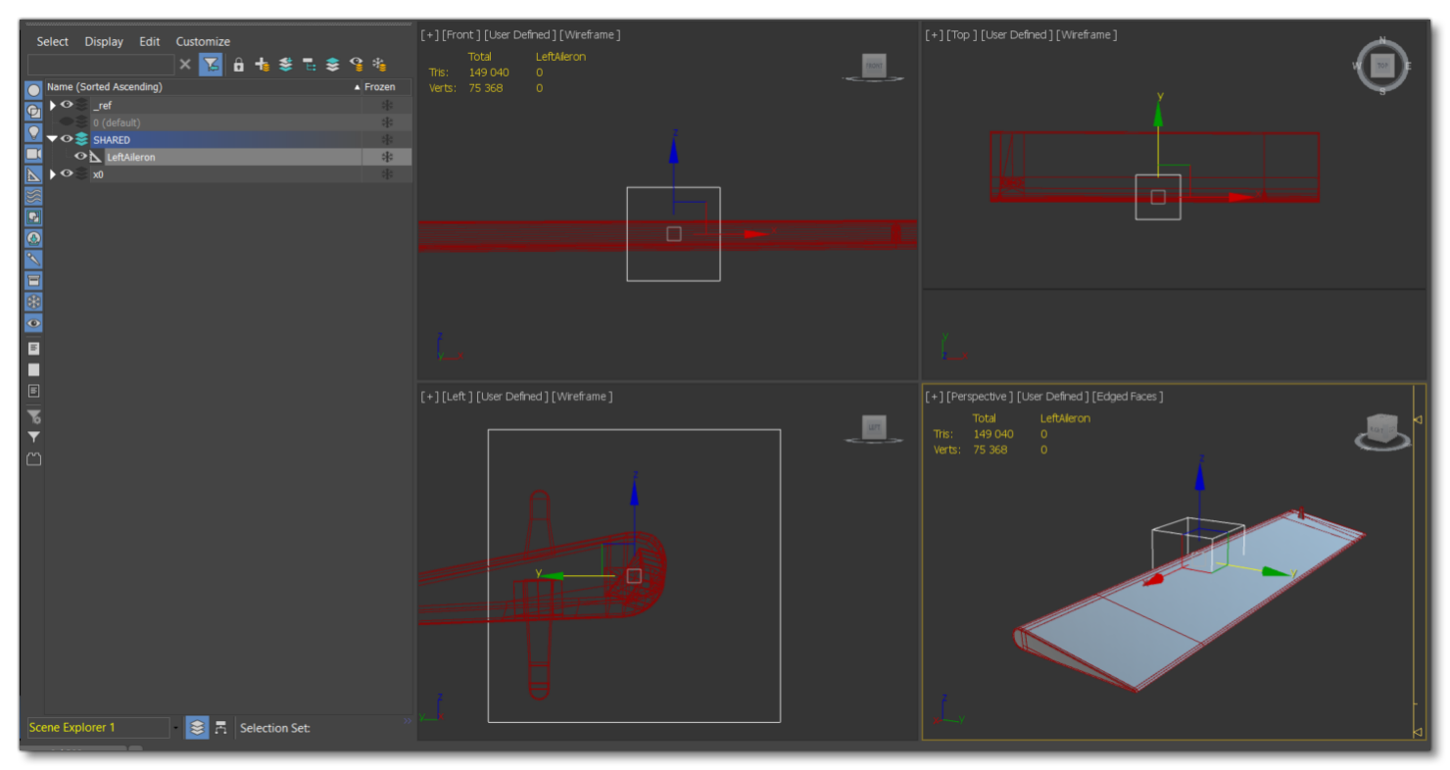Toggle the display geometry filter icon
The height and width of the screenshot is (770, 1450).
[x=33, y=90]
